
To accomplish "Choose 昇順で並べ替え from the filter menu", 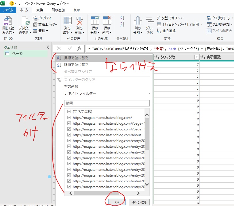I will click(104, 58).
